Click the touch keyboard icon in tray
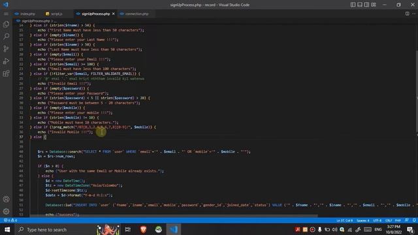418x235 pixels. pos(368,229)
